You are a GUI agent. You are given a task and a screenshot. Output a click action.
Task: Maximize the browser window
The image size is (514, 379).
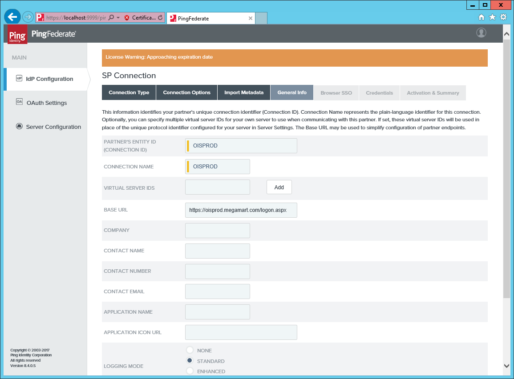click(x=485, y=5)
